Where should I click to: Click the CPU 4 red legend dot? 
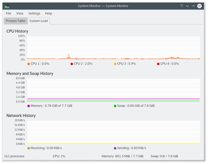pos(158,64)
